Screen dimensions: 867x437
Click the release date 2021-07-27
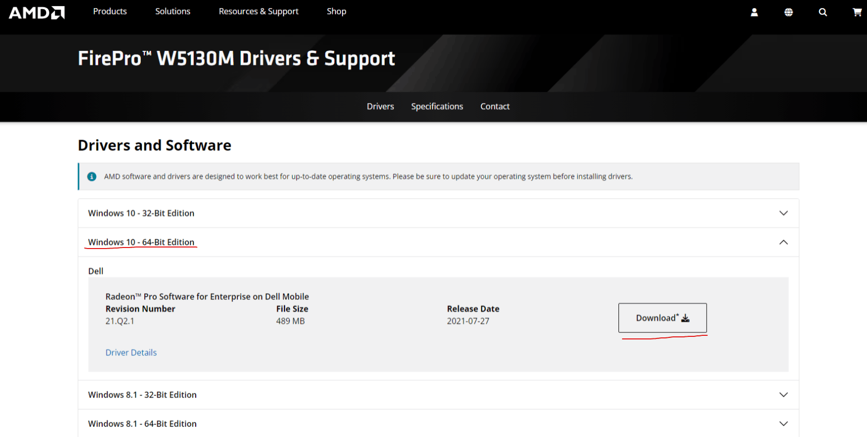(468, 321)
